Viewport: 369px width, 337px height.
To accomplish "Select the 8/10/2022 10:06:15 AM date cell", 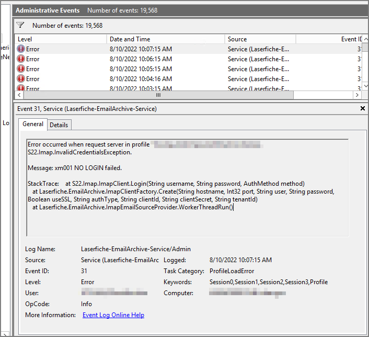I will (x=141, y=59).
